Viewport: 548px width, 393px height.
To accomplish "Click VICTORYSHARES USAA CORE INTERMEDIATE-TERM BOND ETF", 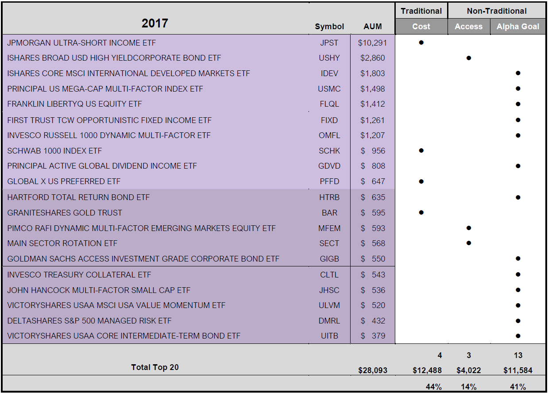I will 124,336.
